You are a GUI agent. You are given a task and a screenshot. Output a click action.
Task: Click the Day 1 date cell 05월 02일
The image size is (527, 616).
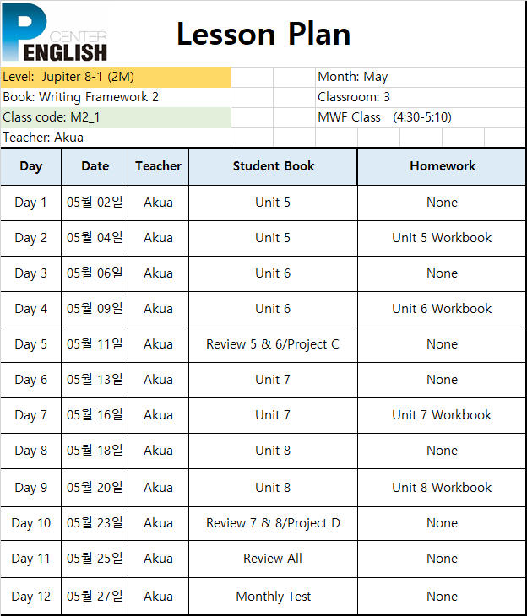(x=95, y=203)
